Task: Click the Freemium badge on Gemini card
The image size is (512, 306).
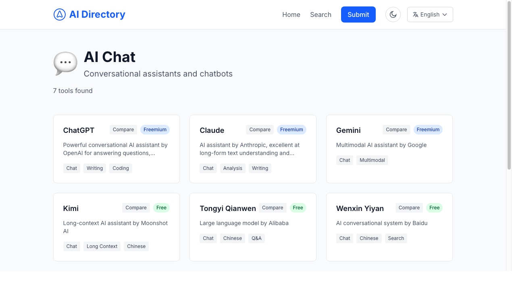Action: tap(428, 130)
